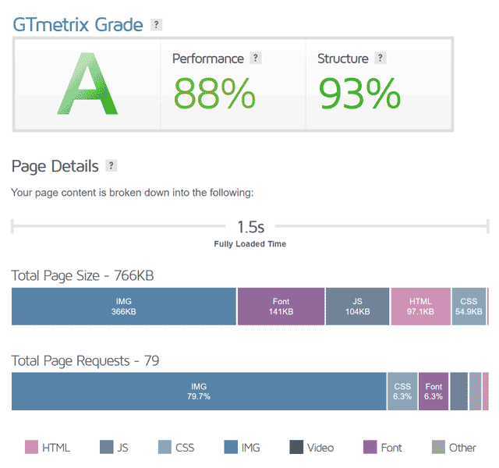Screen dimensions: 499x468
Task: Open the help icon next to Performance
Action: [255, 58]
